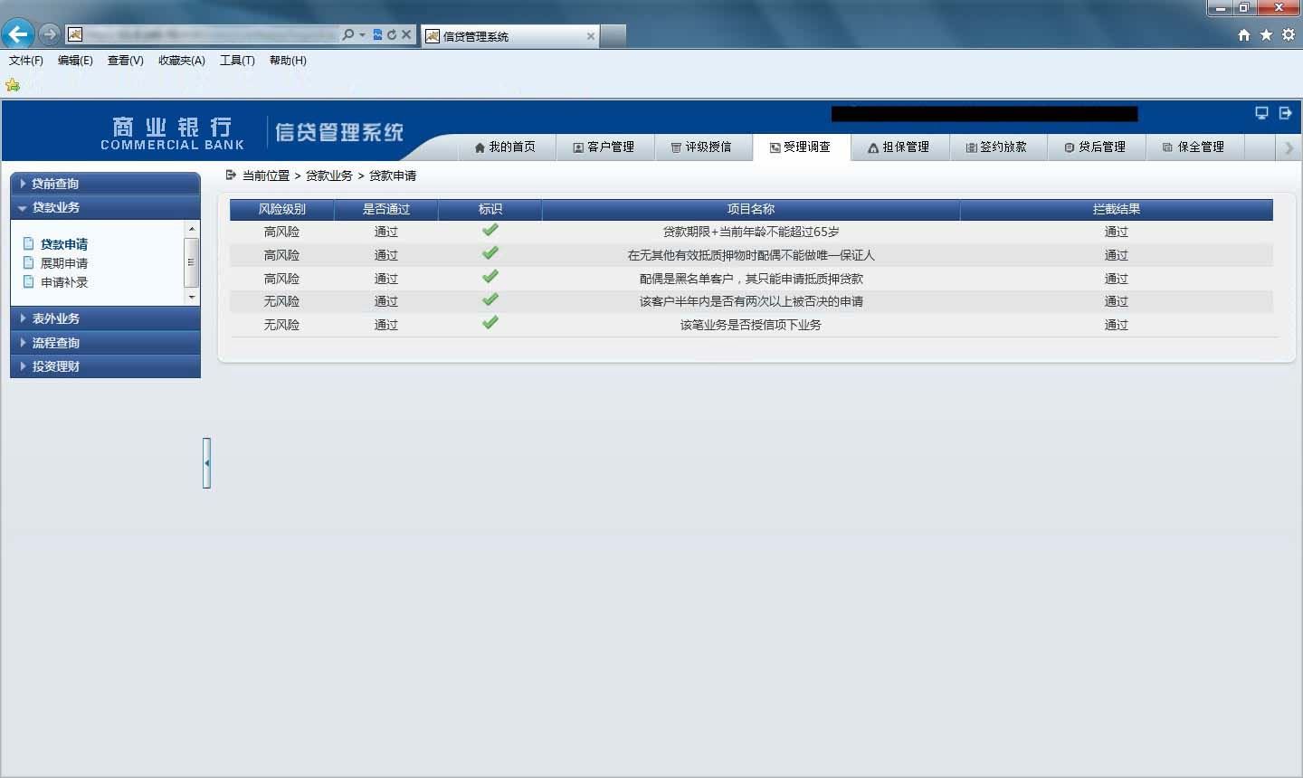Click the 拦截结果 column header
Image resolution: width=1303 pixels, height=778 pixels.
[x=1117, y=209]
